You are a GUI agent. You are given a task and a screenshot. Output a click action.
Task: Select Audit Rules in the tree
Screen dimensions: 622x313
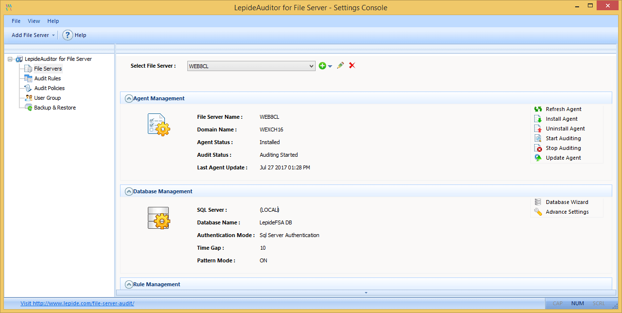[x=47, y=78]
